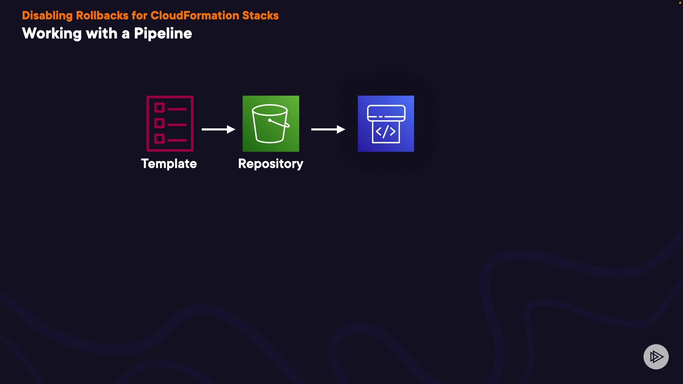Click the Pluralsight play logo
This screenshot has width=683, height=384.
(x=656, y=357)
